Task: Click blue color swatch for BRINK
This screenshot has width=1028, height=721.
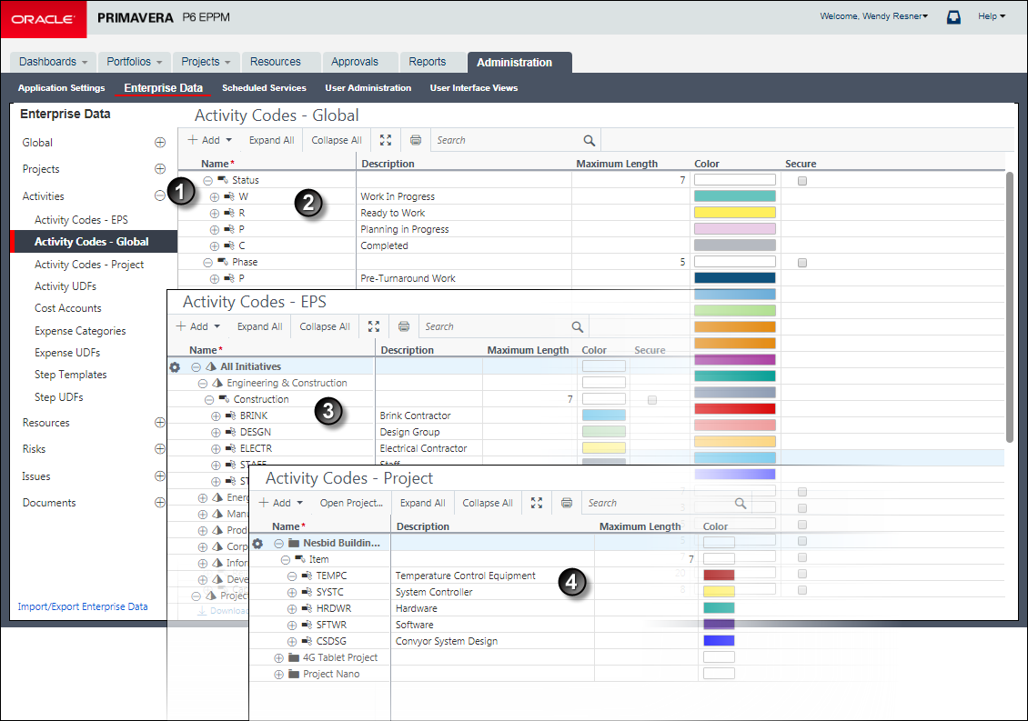Action: click(604, 415)
